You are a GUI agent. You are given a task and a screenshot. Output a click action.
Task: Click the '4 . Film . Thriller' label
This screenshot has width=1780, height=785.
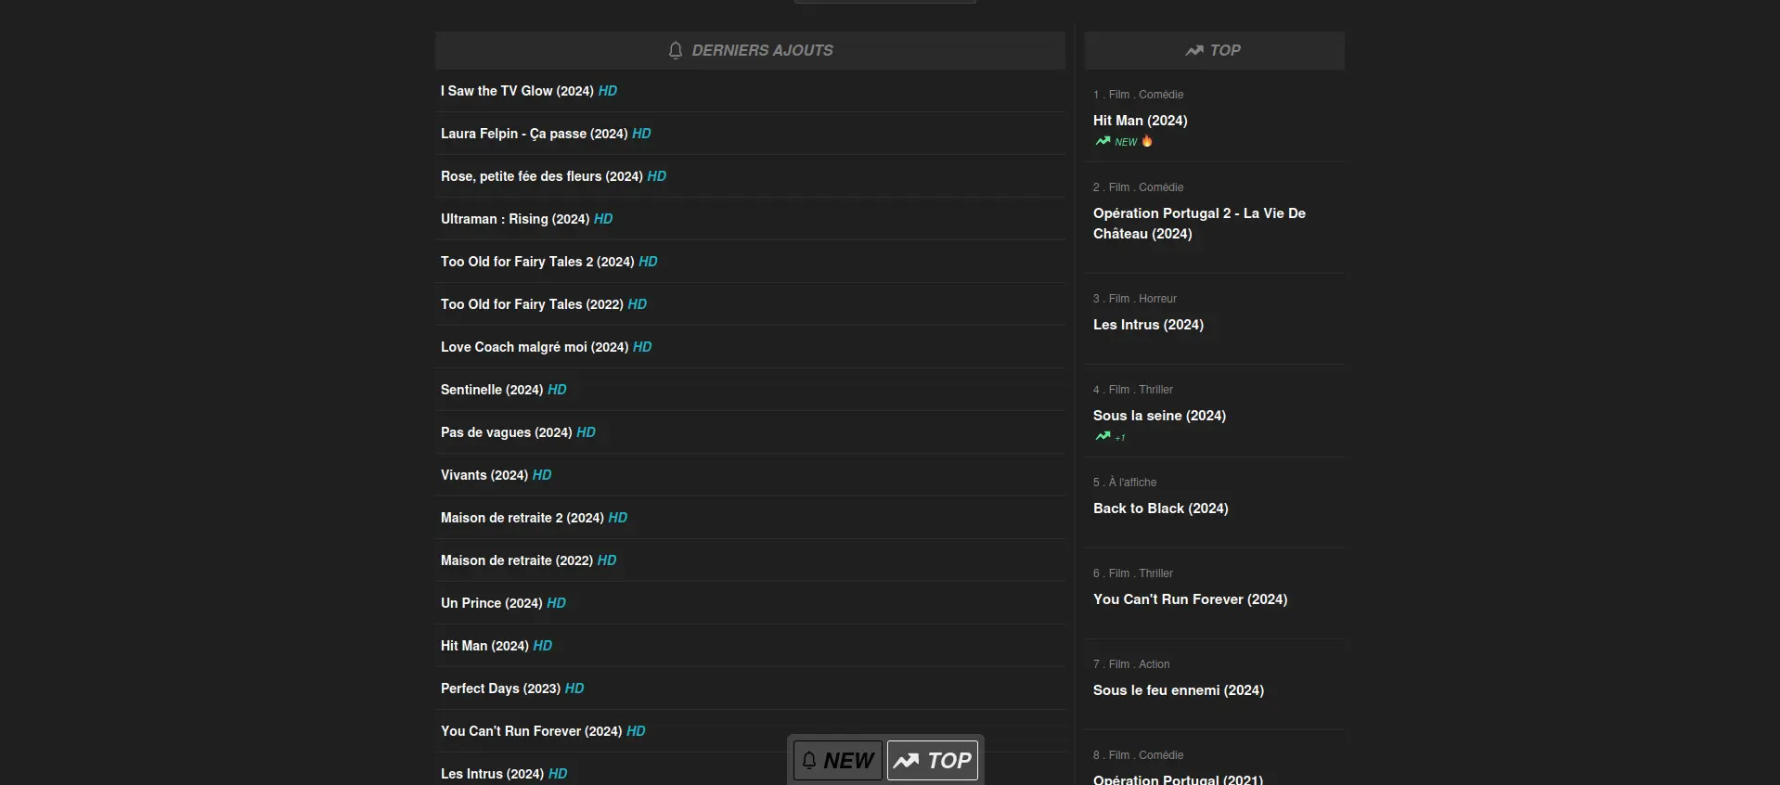click(1133, 390)
